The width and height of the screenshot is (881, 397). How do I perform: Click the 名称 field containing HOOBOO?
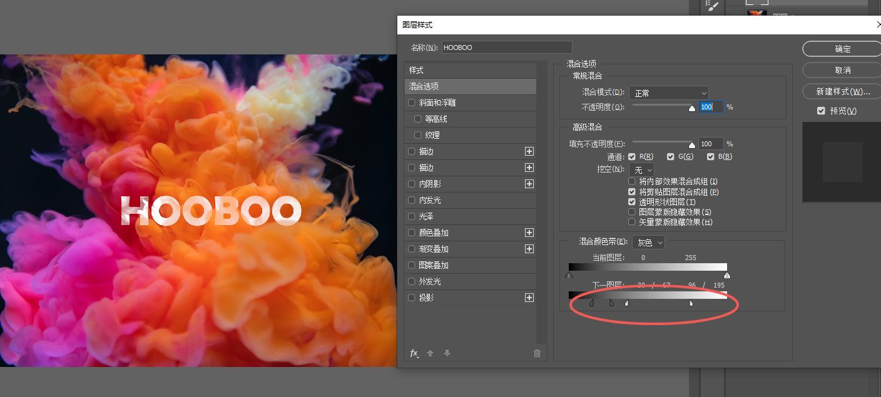[x=506, y=48]
